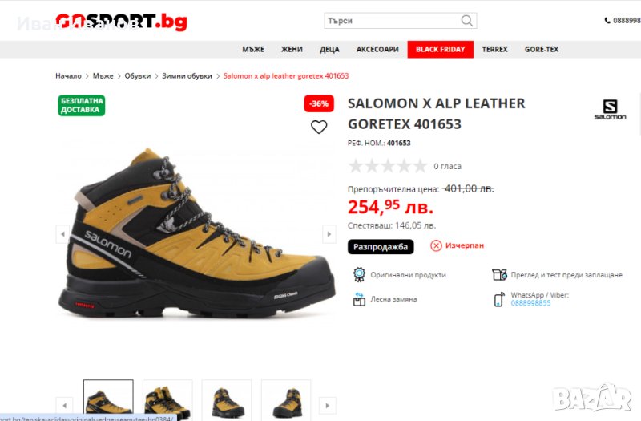
Task: Click the Зимни обувки breadcrumb link
Action: pyautogui.click(x=187, y=75)
